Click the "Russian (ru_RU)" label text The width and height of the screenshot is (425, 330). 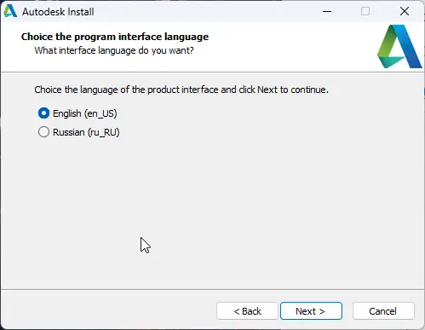click(x=86, y=132)
